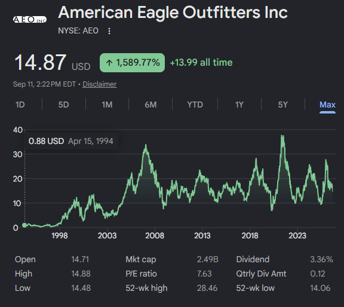
Task: Select the Max time range tab
Action: [x=327, y=105]
